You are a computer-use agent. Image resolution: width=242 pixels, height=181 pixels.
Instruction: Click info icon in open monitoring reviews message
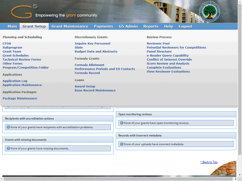coord(122,123)
